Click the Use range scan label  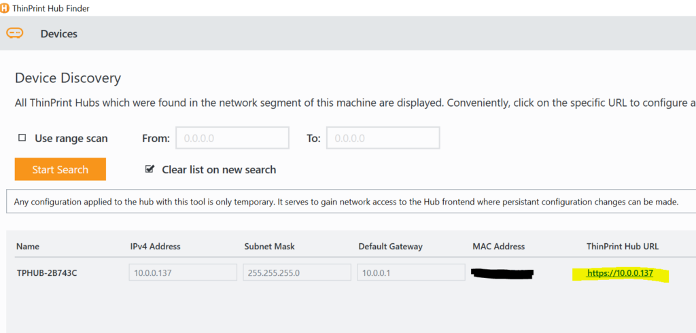coord(71,139)
